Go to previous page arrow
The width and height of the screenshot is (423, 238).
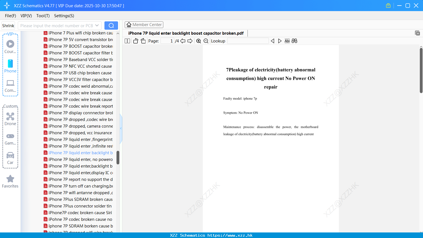pyautogui.click(x=183, y=41)
